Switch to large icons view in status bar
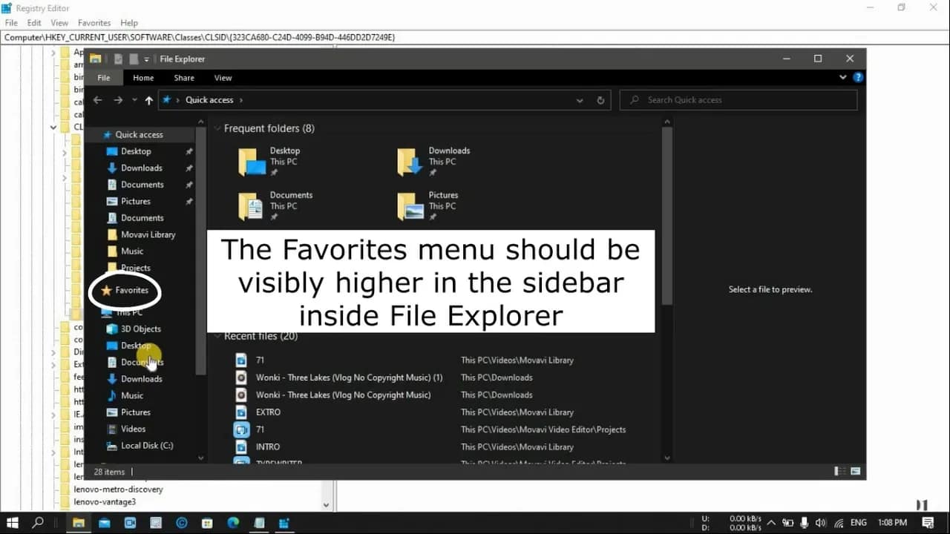 (855, 471)
